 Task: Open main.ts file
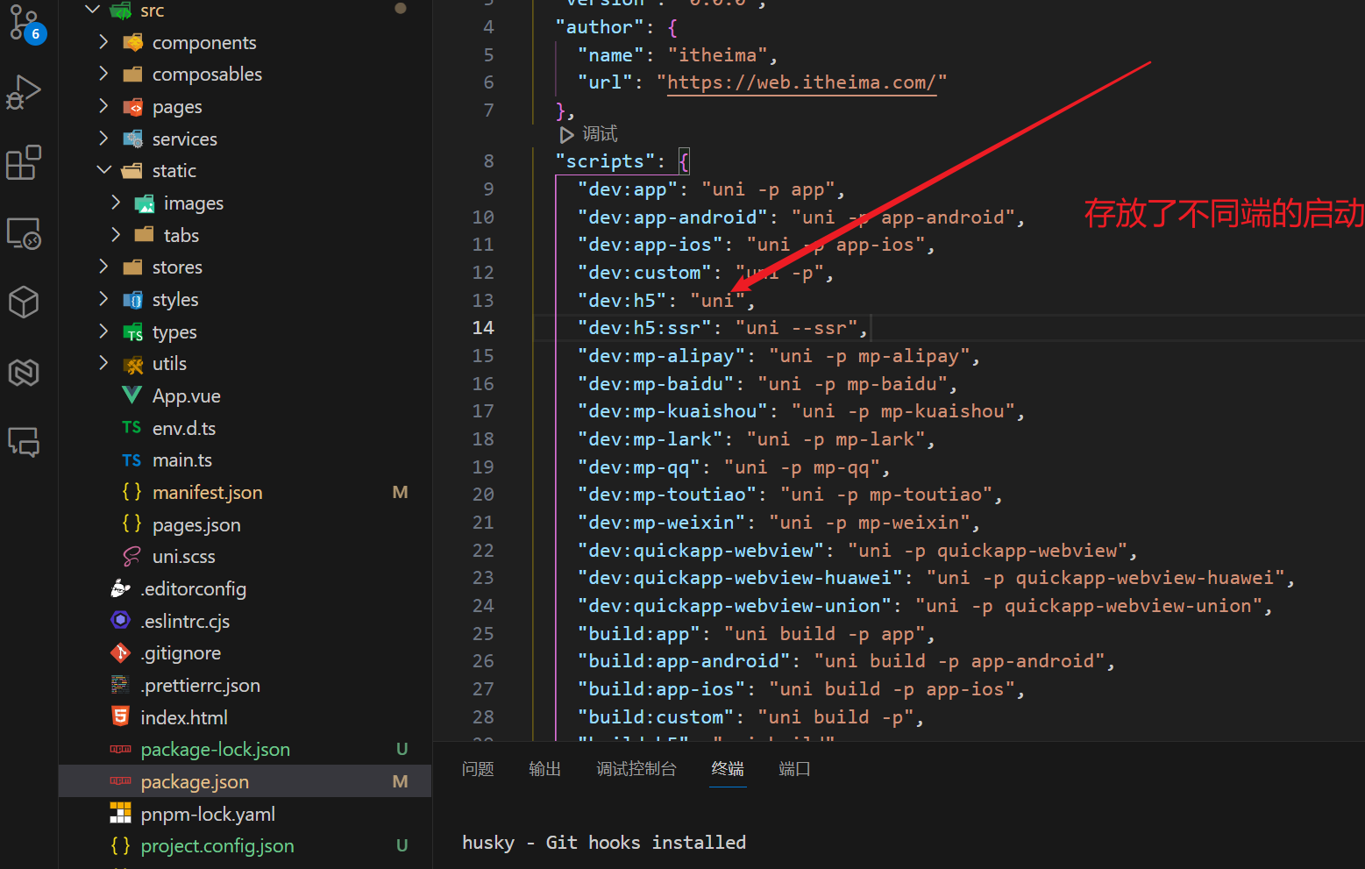point(182,459)
